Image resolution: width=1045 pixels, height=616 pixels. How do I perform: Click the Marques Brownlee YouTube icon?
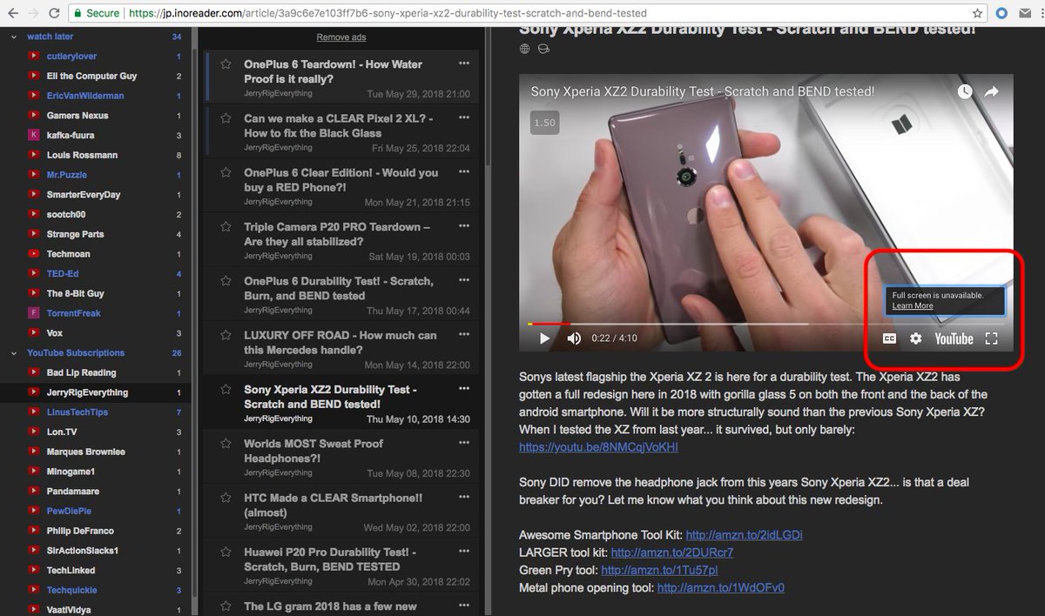[33, 452]
